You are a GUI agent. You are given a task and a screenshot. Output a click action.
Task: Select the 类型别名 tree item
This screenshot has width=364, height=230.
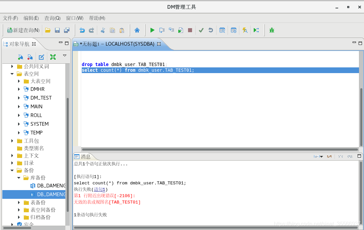tap(34, 148)
